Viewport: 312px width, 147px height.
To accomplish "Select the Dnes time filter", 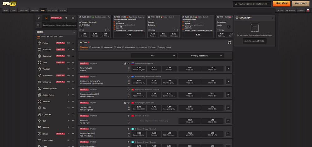I will click(x=43, y=37).
